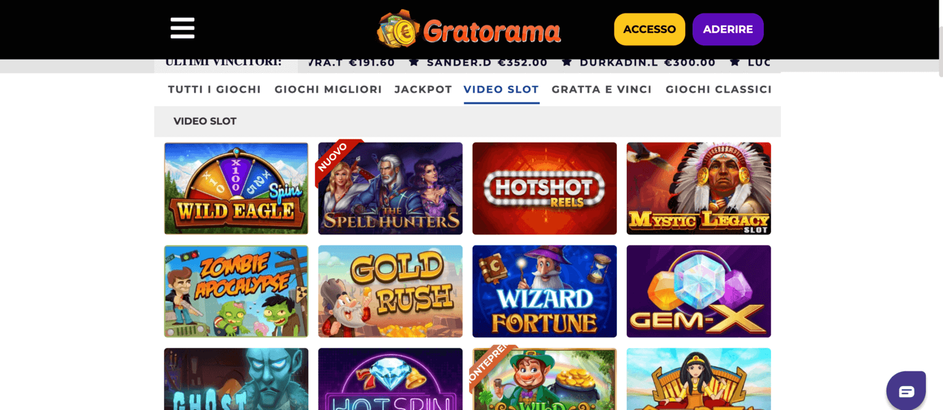Launch the Wild Eagle Spins game

coord(236,188)
